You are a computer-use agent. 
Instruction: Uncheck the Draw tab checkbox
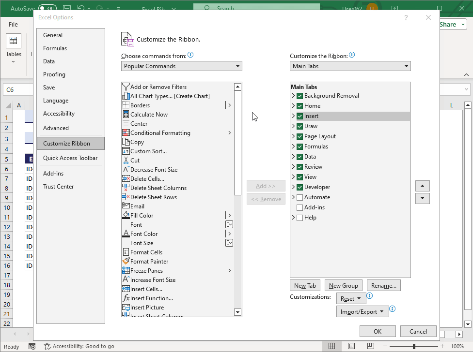[300, 126]
